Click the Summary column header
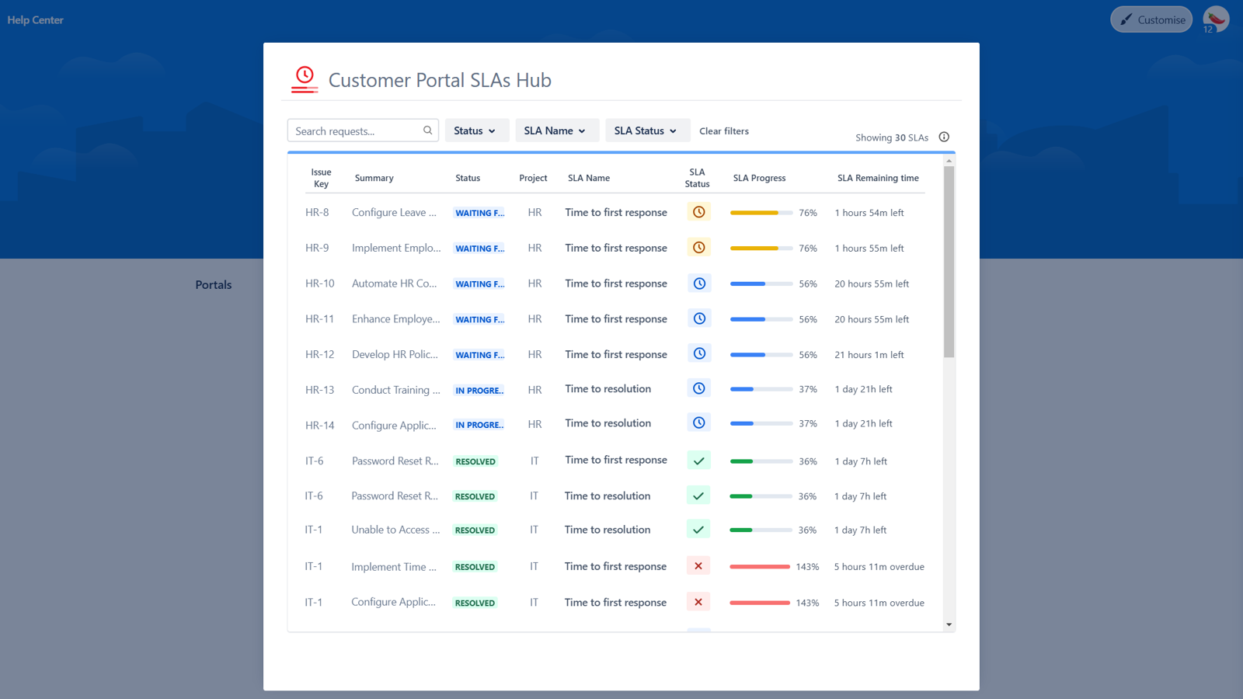The height and width of the screenshot is (699, 1243). (x=374, y=178)
